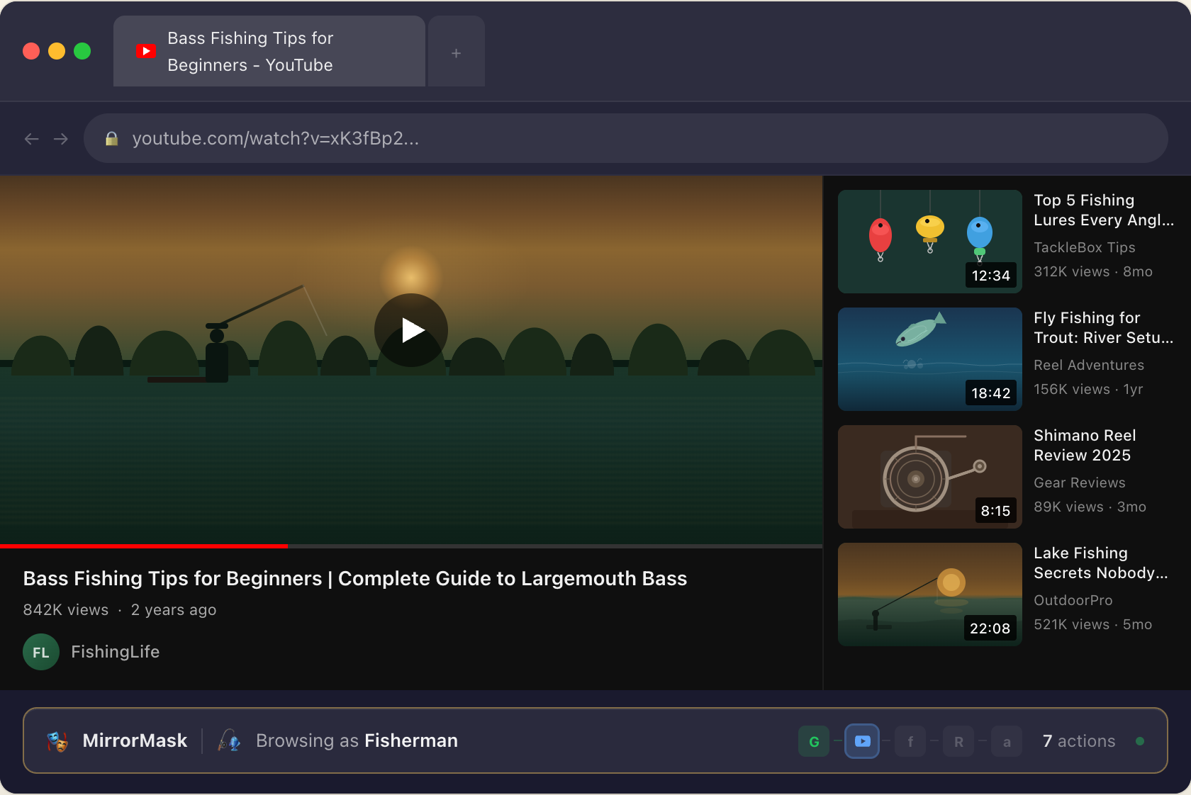Select the dimmed 'R' site icon

pyautogui.click(x=958, y=741)
